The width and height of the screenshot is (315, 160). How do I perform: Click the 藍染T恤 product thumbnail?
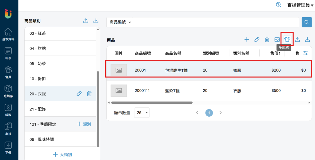[119, 90]
